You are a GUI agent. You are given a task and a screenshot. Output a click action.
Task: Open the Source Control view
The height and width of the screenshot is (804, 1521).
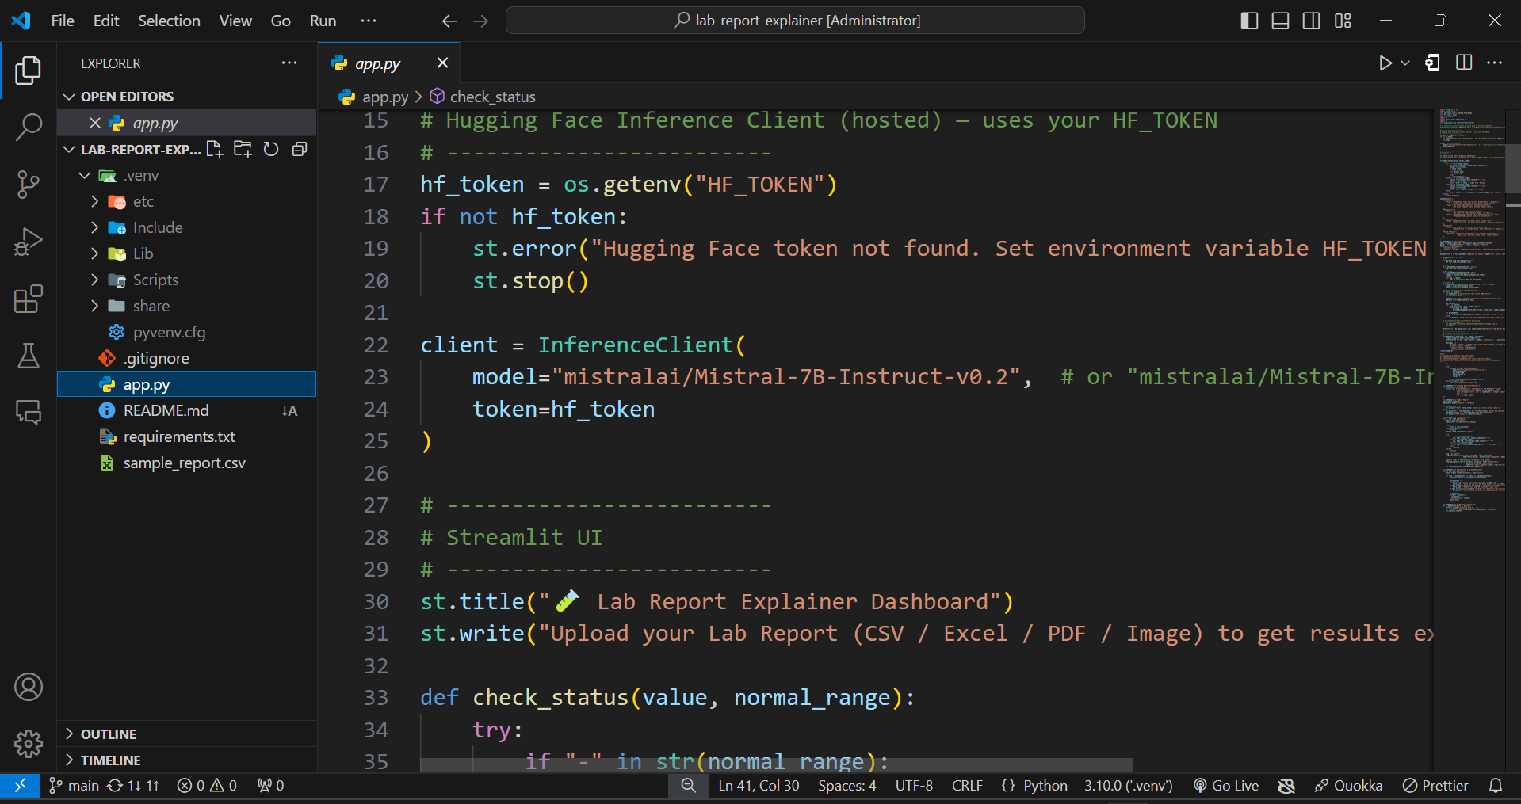point(29,184)
